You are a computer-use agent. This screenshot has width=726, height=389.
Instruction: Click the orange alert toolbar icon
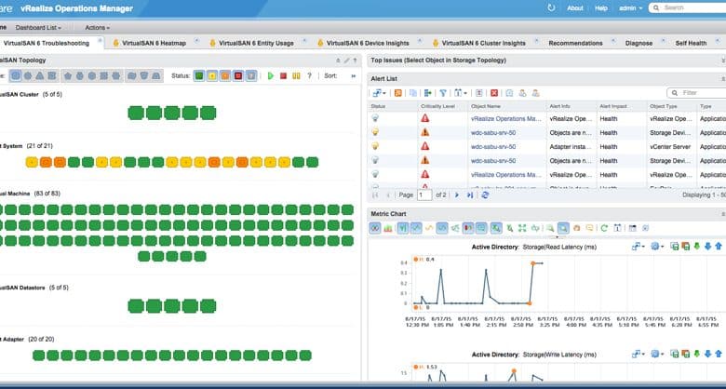pyautogui.click(x=397, y=93)
